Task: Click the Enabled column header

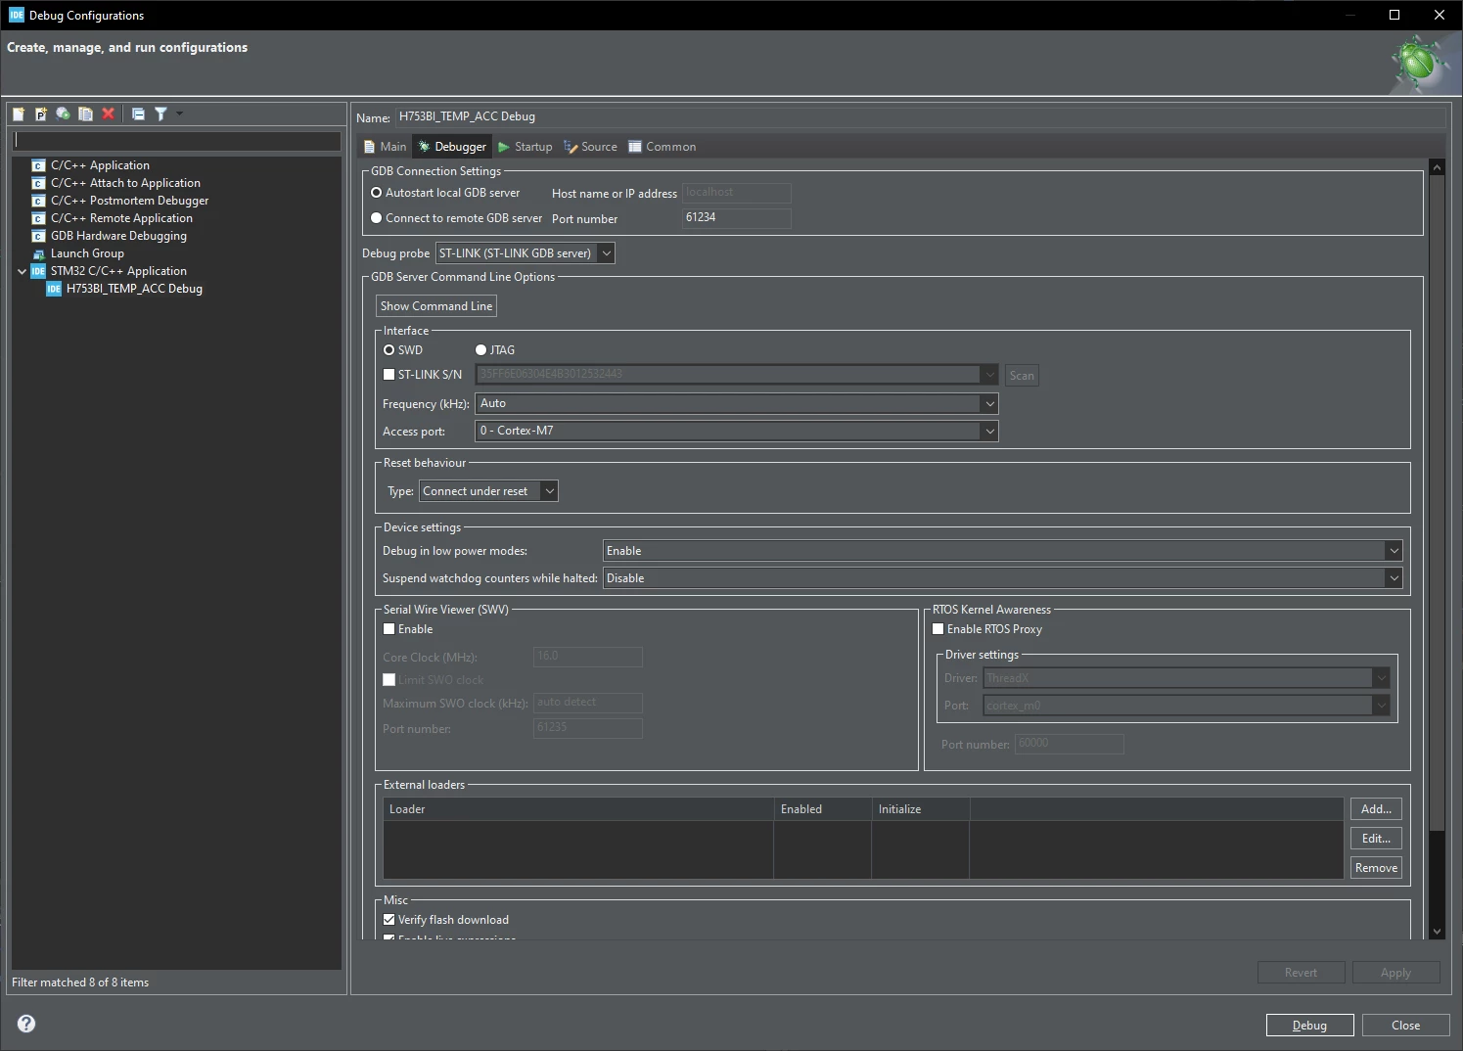Action: 822,809
